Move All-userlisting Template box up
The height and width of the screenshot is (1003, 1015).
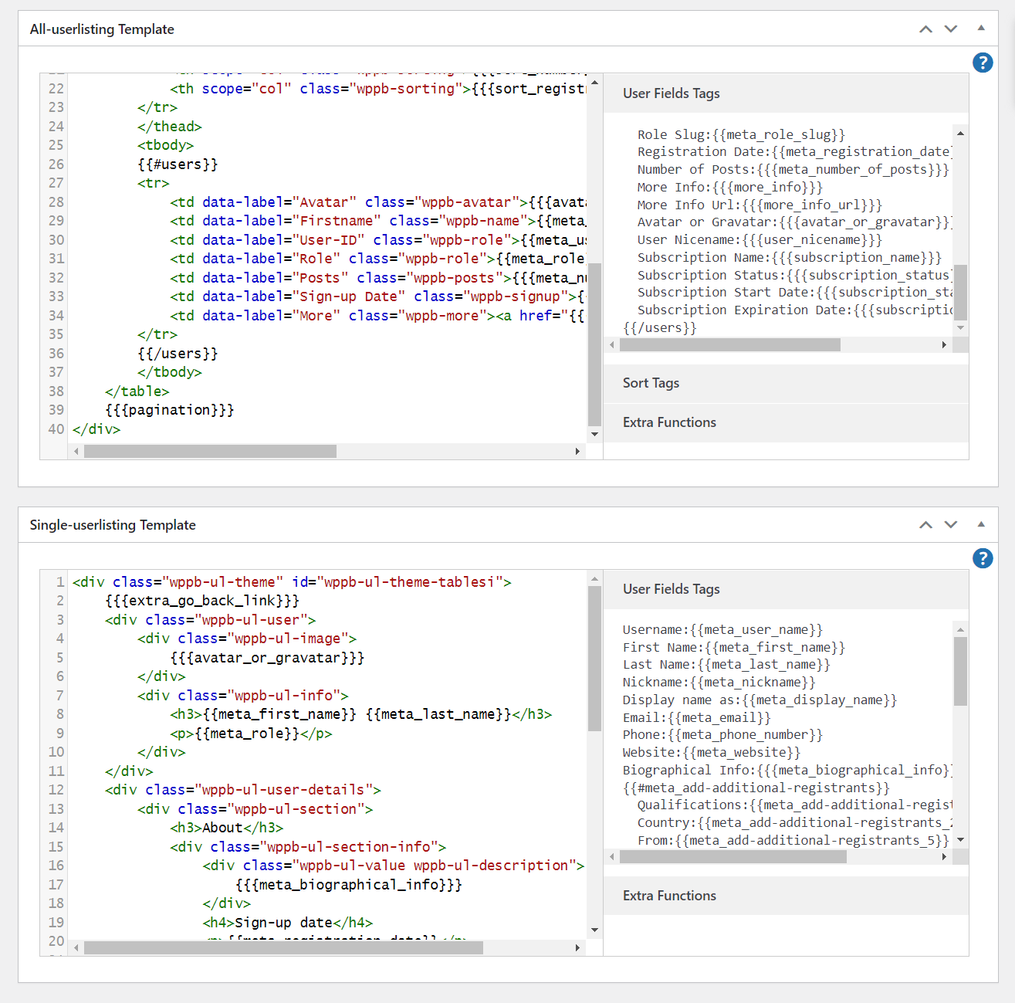925,29
